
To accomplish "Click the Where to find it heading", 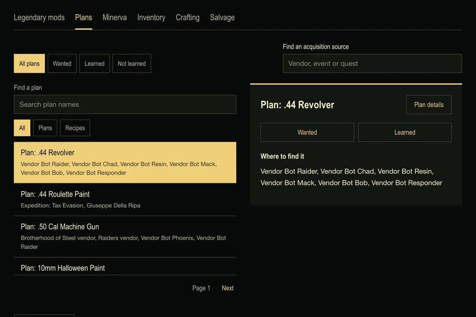I will [282, 156].
